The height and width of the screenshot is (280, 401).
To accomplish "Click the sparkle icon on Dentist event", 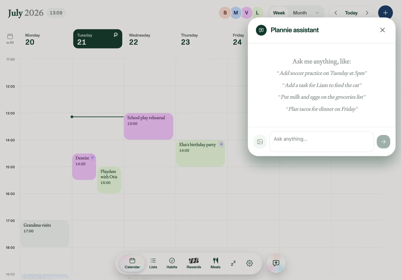I will point(92,158).
